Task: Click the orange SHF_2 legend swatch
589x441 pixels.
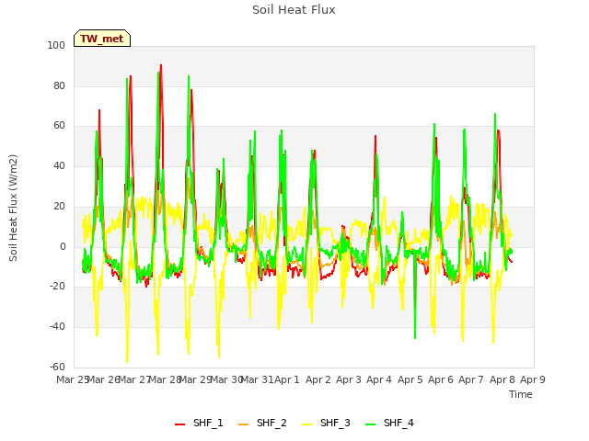Action: (x=243, y=424)
